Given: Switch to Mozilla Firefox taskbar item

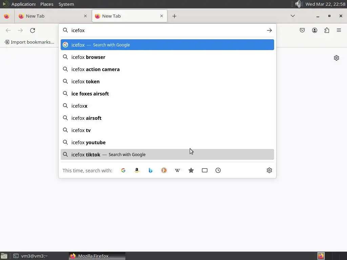Looking at the screenshot, I should click(97, 256).
